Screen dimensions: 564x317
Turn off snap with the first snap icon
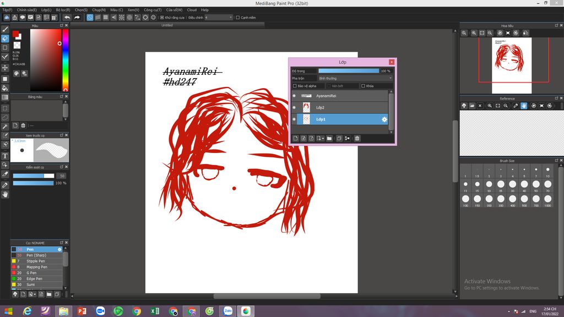(90, 17)
